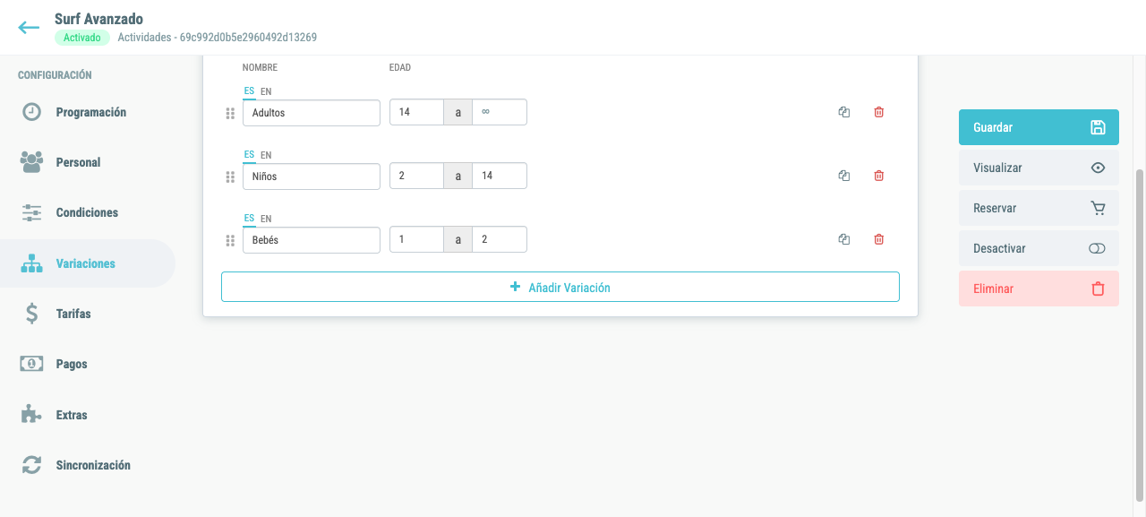Click the page vertical scrollbar
Viewport: 1146px width, 517px height.
pos(1140,335)
